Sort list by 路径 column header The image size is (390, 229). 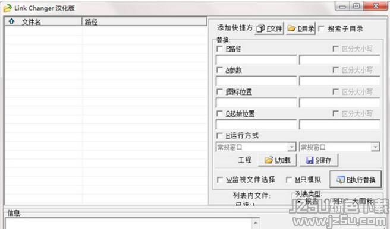click(144, 21)
